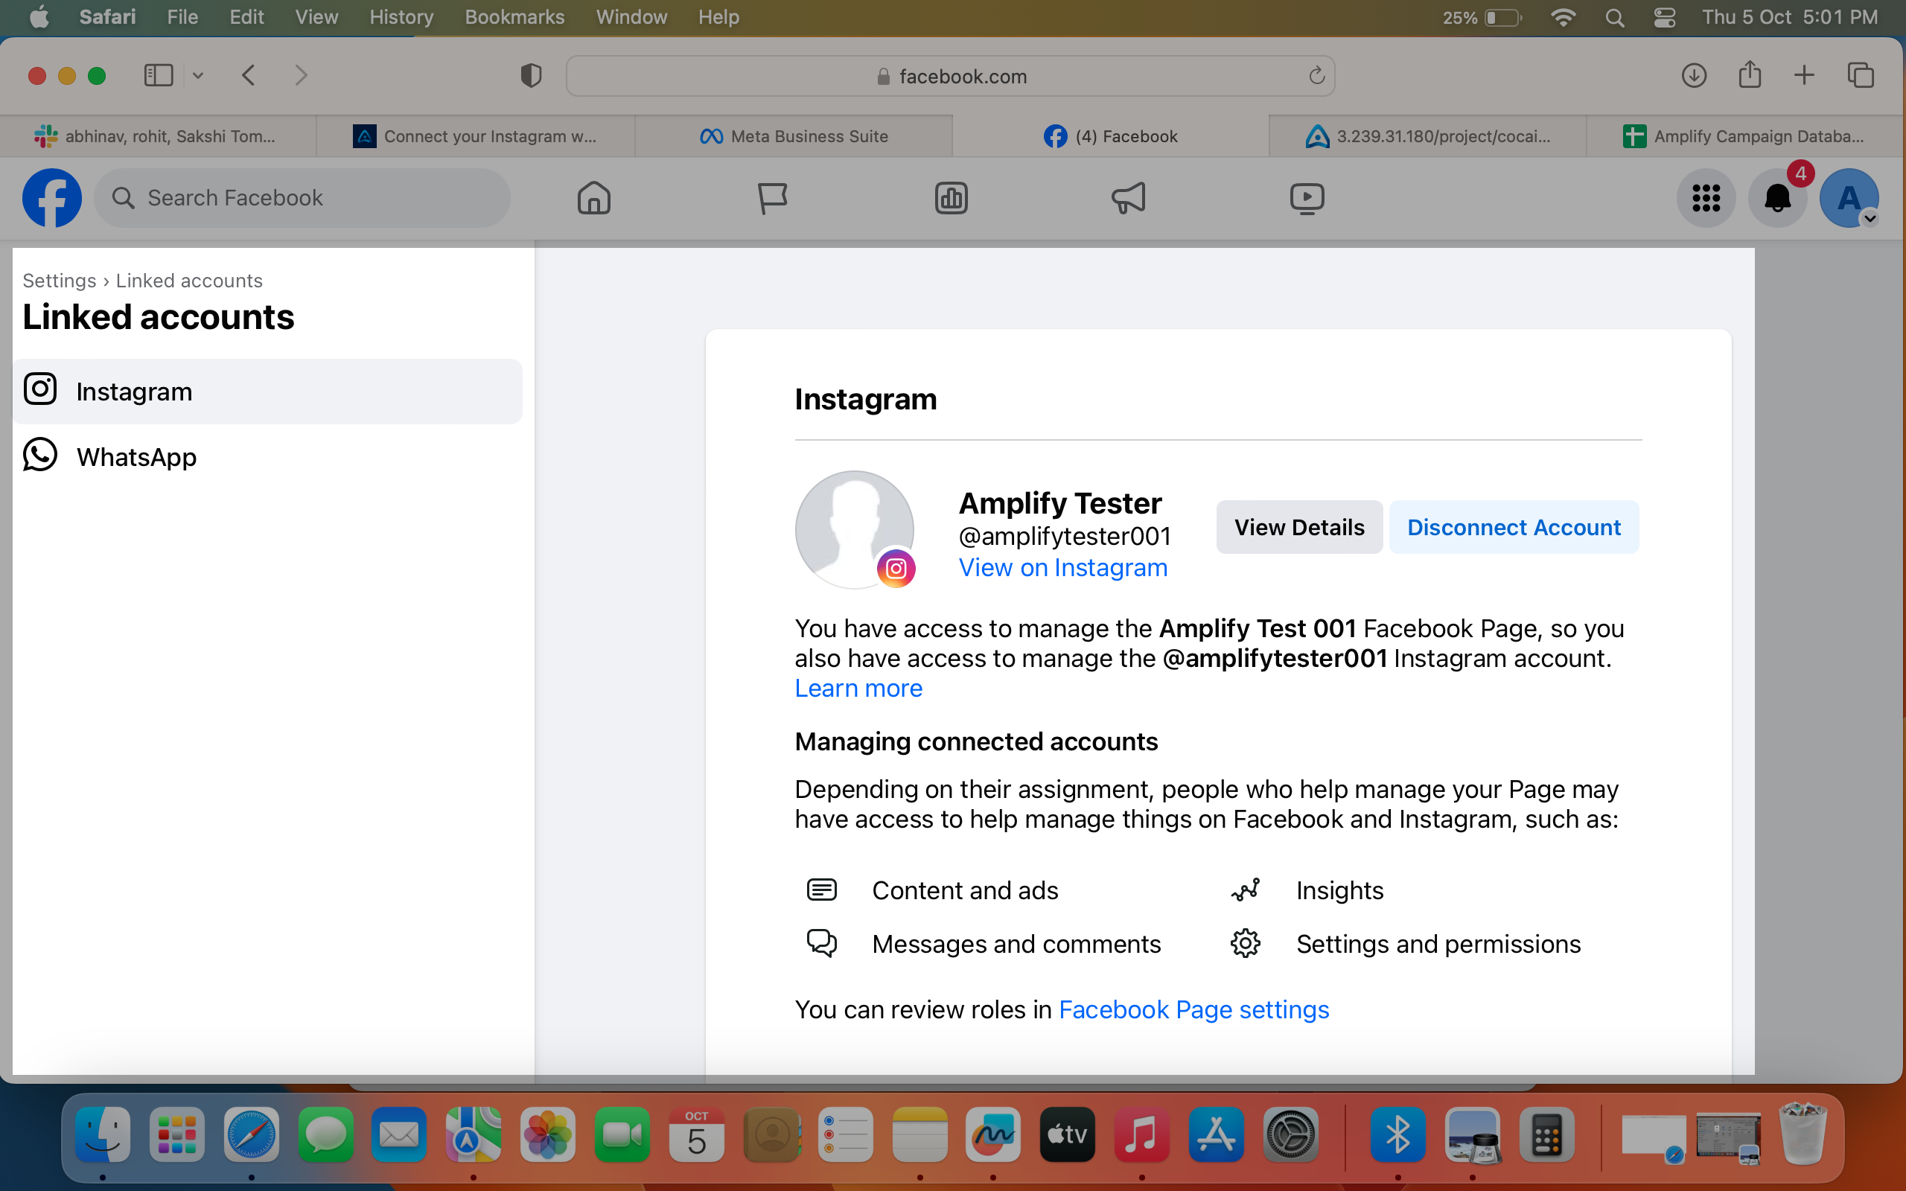Open the Facebook Page settings link
The image size is (1906, 1191).
coord(1193,1009)
